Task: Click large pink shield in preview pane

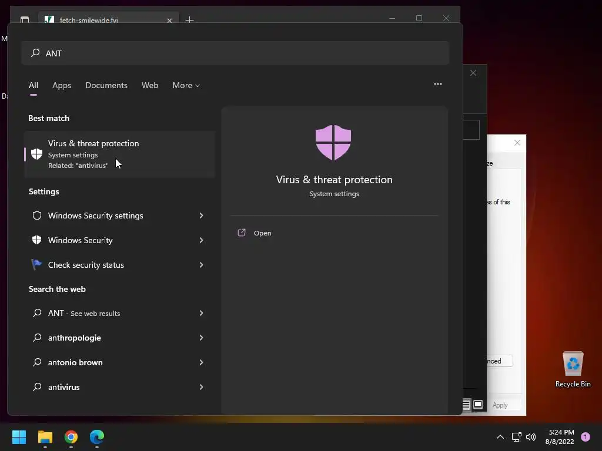Action: pyautogui.click(x=333, y=142)
